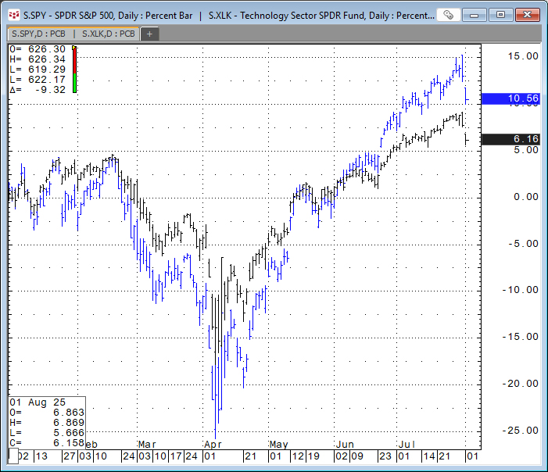Screen dimensions: 548x472
Task: Click the L= 619.29 value
Action: click(38, 70)
